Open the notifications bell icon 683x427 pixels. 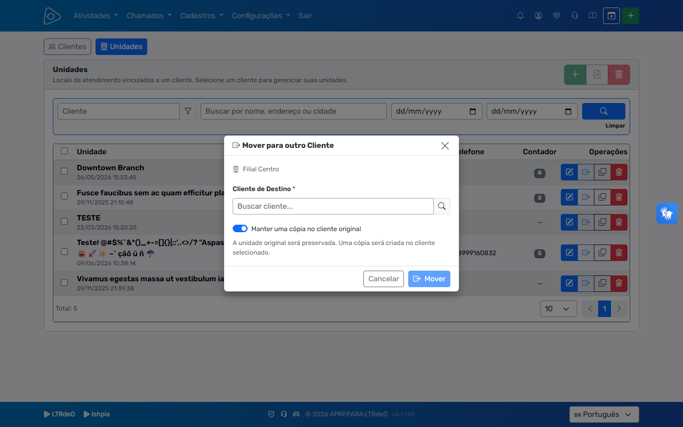pos(520,15)
